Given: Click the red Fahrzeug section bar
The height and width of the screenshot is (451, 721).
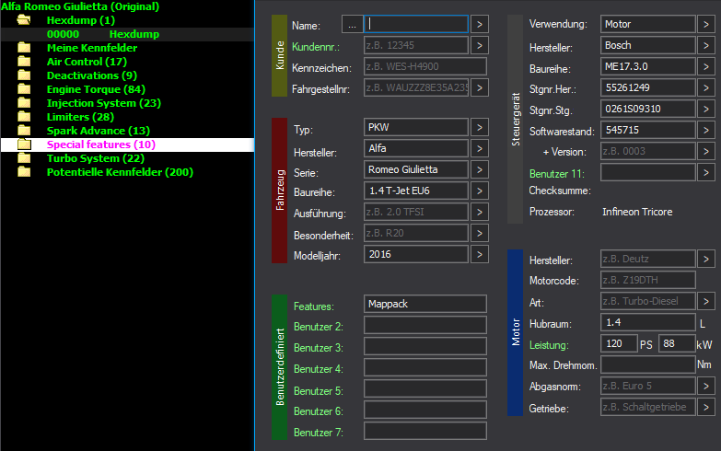Looking at the screenshot, I should click(x=279, y=191).
